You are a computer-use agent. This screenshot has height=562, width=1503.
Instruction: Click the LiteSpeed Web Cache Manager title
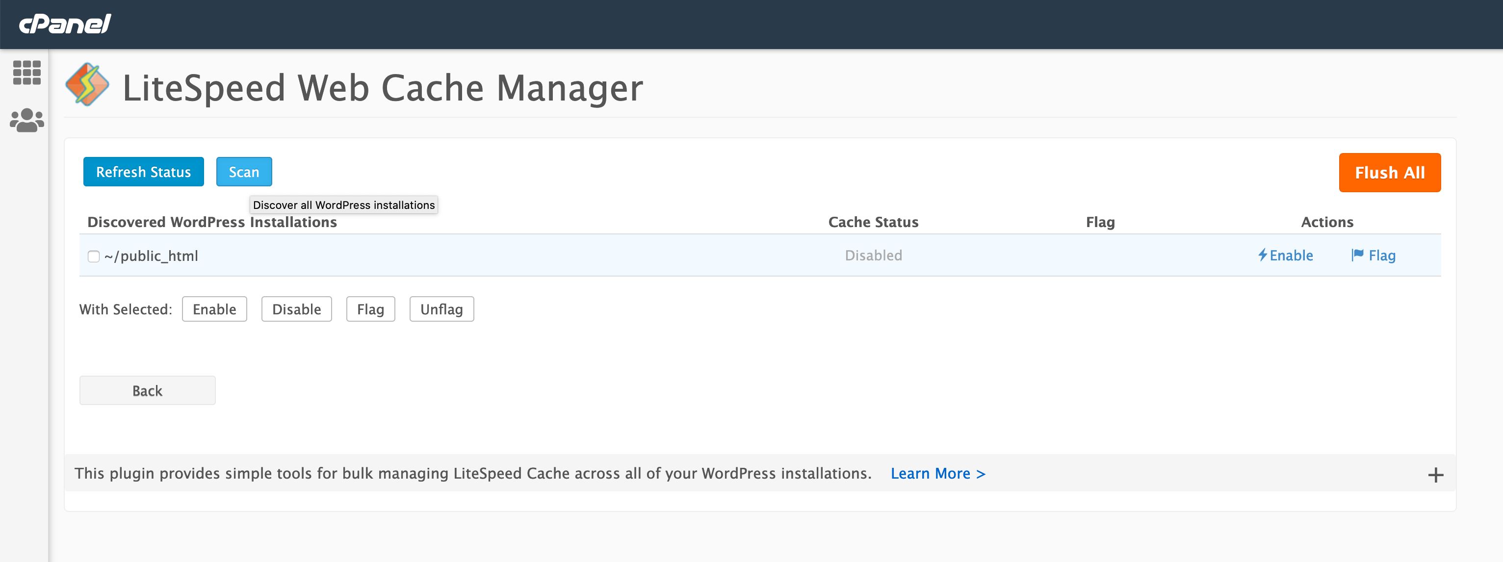pos(383,88)
